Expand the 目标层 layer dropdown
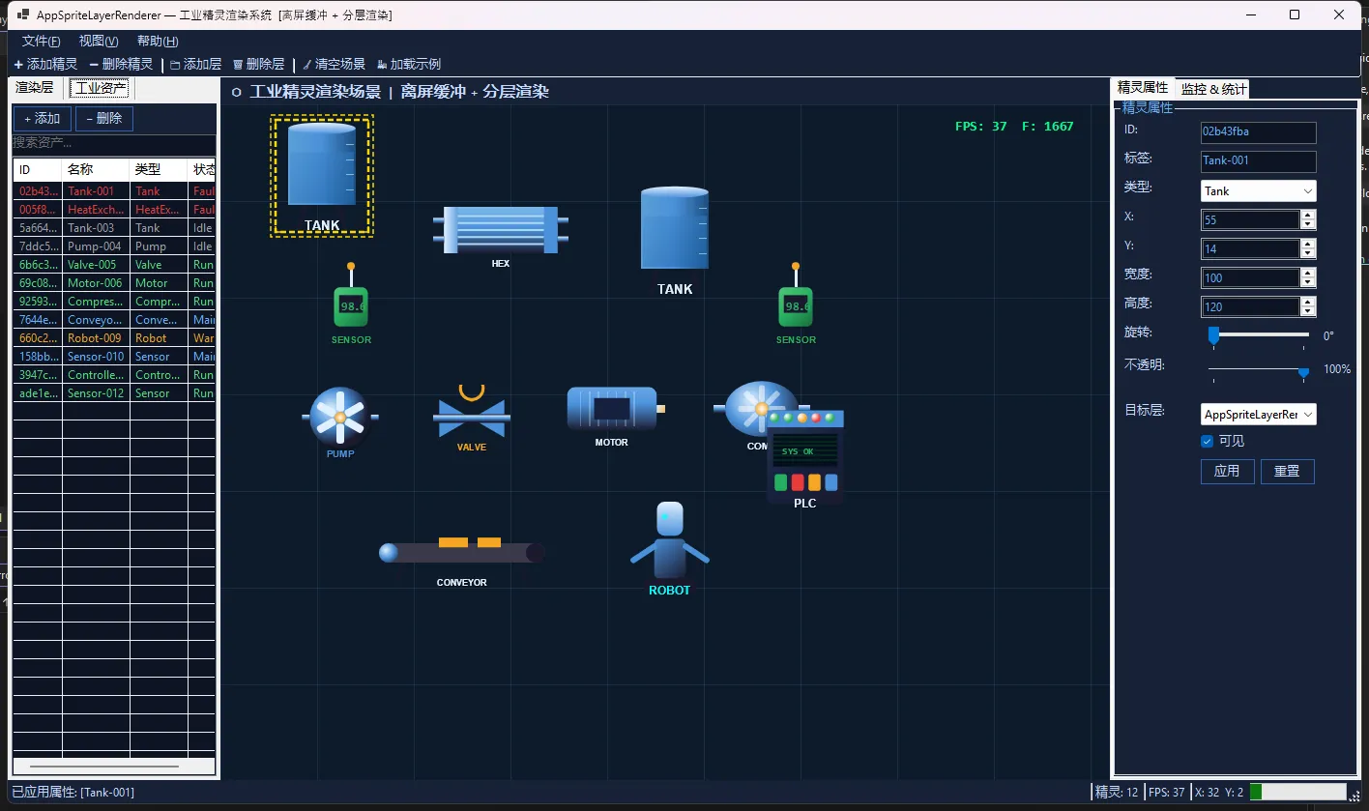 [x=1258, y=415]
